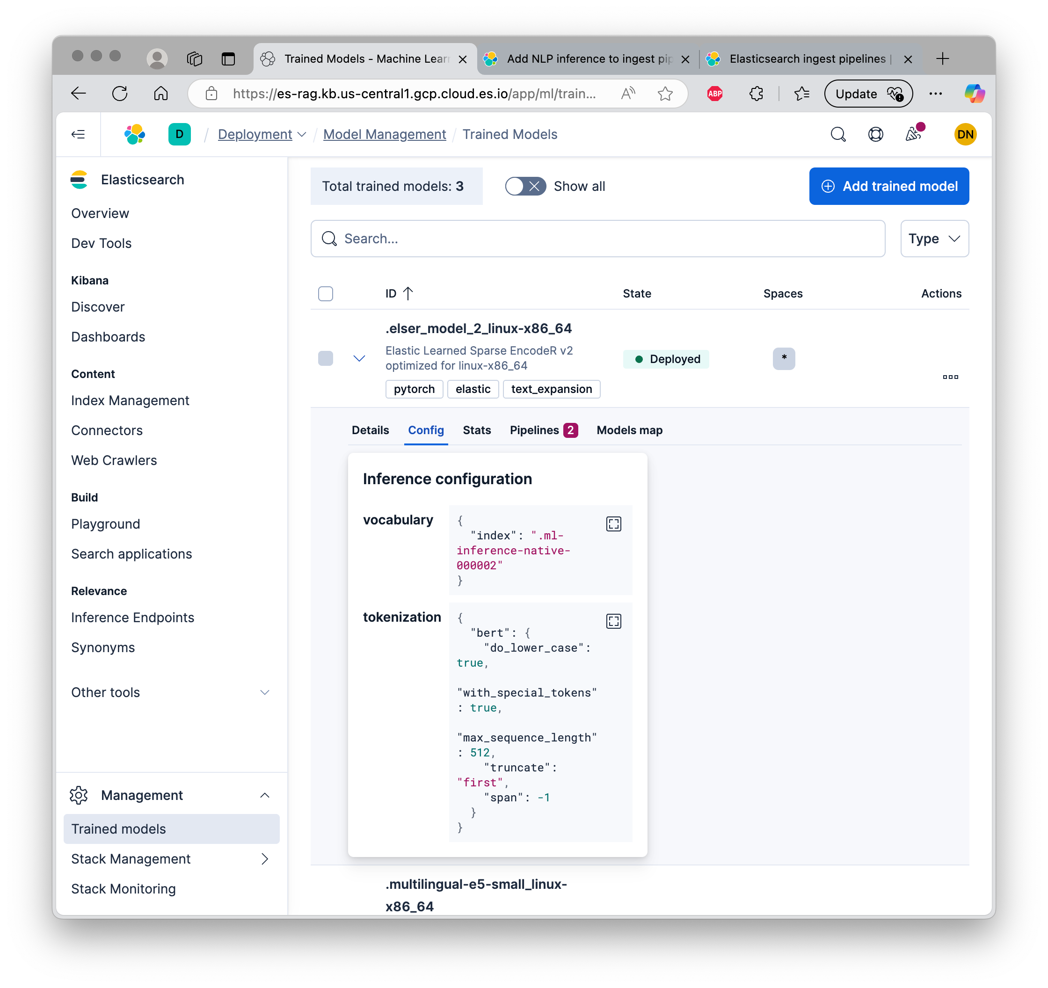
Task: Collapse the elser model row details
Action: pos(359,358)
